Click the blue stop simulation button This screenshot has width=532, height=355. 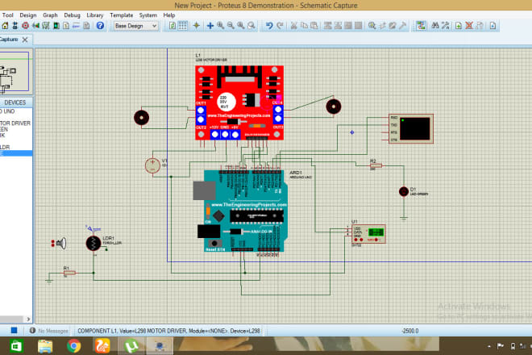(x=14, y=330)
